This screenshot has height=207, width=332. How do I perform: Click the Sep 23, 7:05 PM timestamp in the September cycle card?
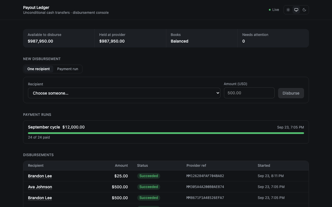pos(290,127)
